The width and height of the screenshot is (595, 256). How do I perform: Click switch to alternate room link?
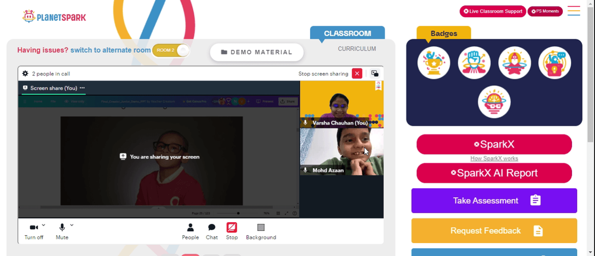coord(111,50)
